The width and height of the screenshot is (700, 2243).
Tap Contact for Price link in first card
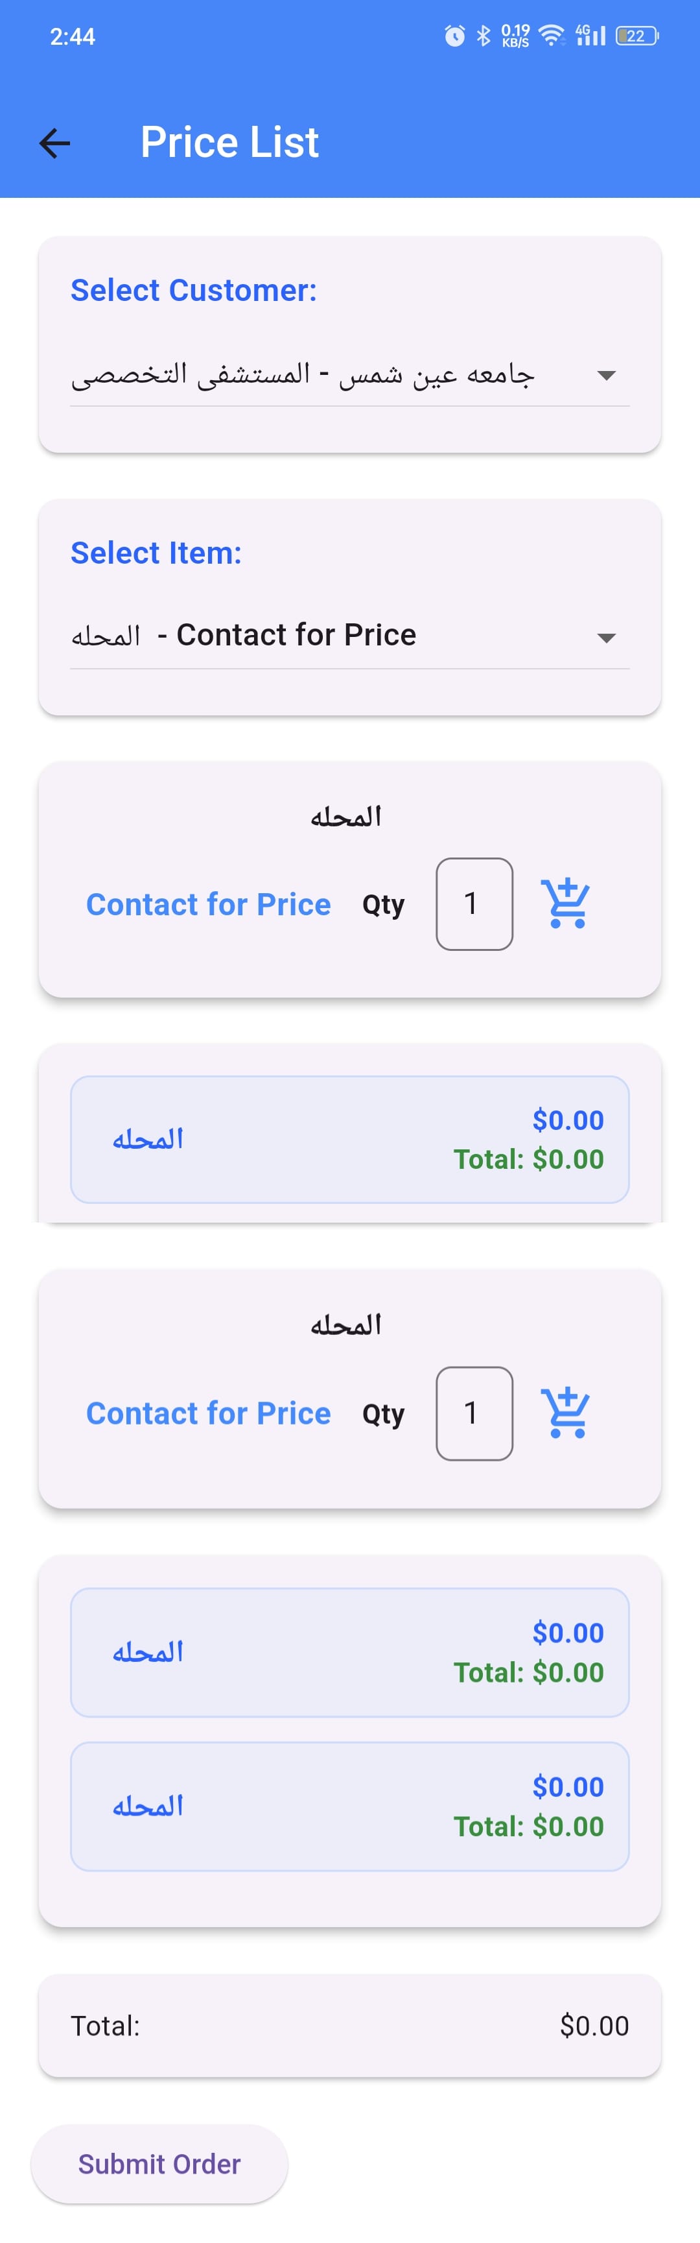pos(209,905)
